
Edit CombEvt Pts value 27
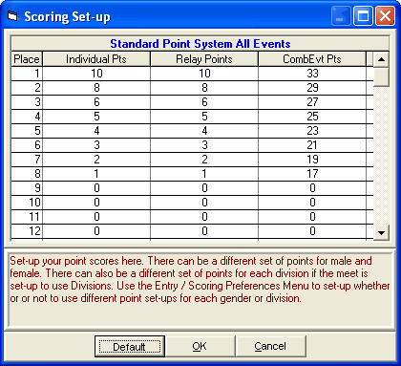(312, 102)
